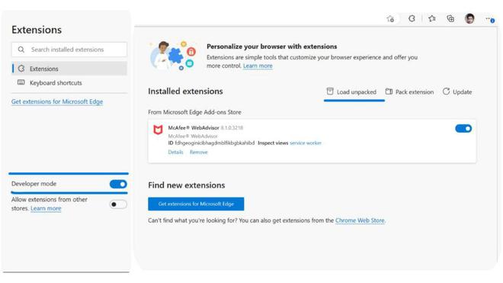Click the From Microsoft Edge Add-ons Store label
This screenshot has width=503, height=283.
(x=194, y=112)
